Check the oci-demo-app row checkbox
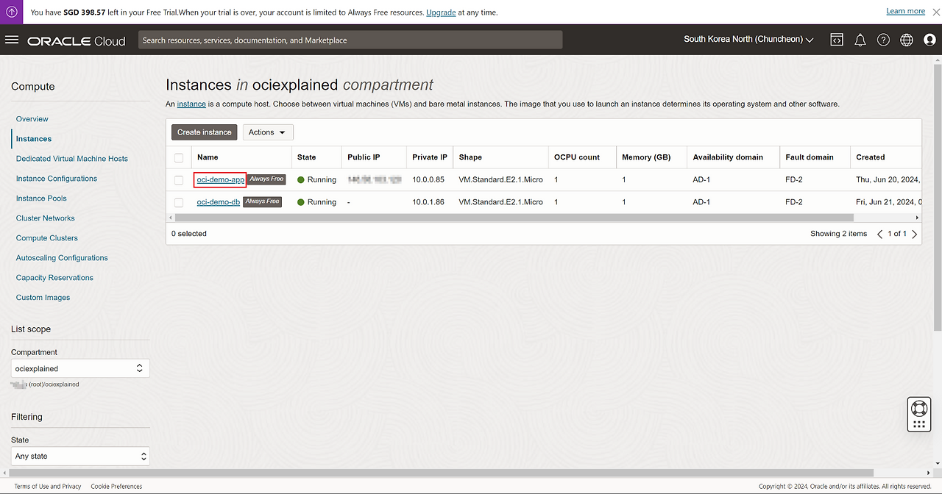The width and height of the screenshot is (942, 494). 179,180
